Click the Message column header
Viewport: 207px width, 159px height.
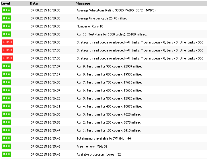click(83, 3)
